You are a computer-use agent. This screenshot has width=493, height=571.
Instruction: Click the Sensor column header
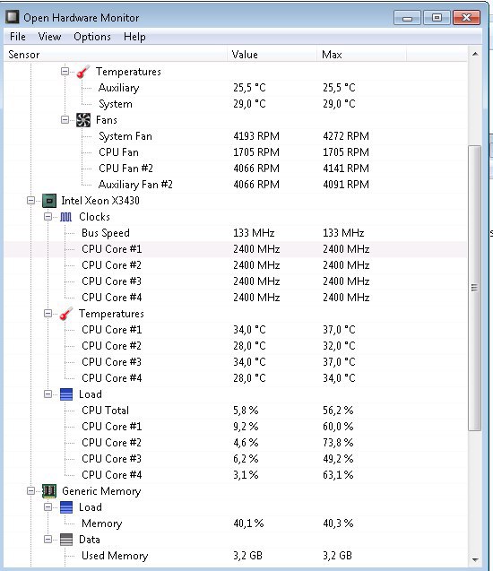(x=116, y=55)
